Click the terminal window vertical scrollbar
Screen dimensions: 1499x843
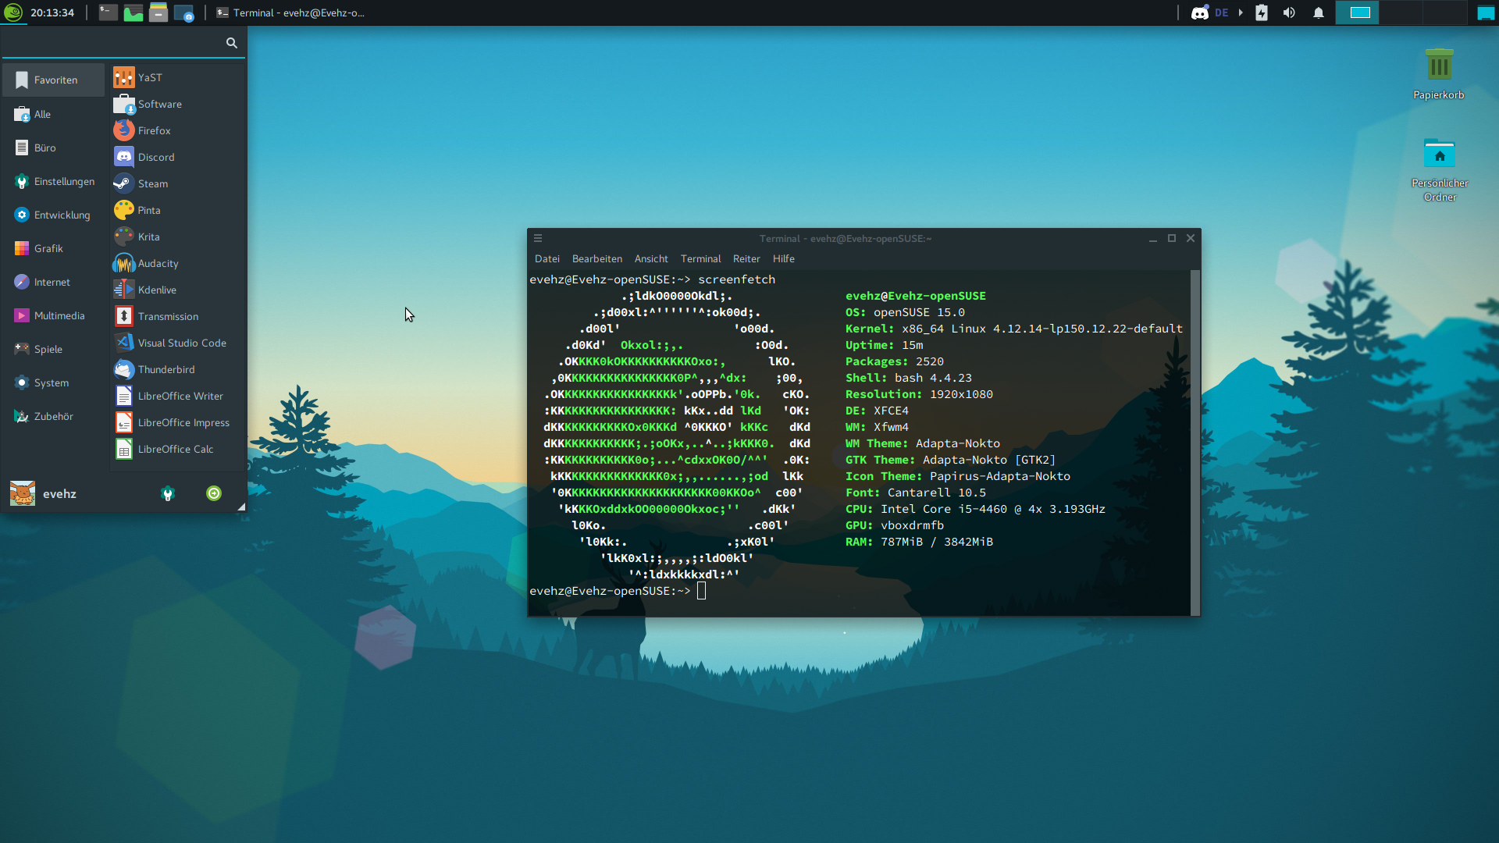[x=1195, y=443]
